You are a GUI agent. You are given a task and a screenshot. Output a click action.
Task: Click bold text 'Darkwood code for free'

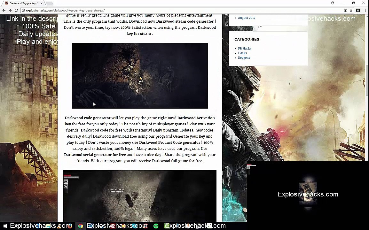coord(101,130)
